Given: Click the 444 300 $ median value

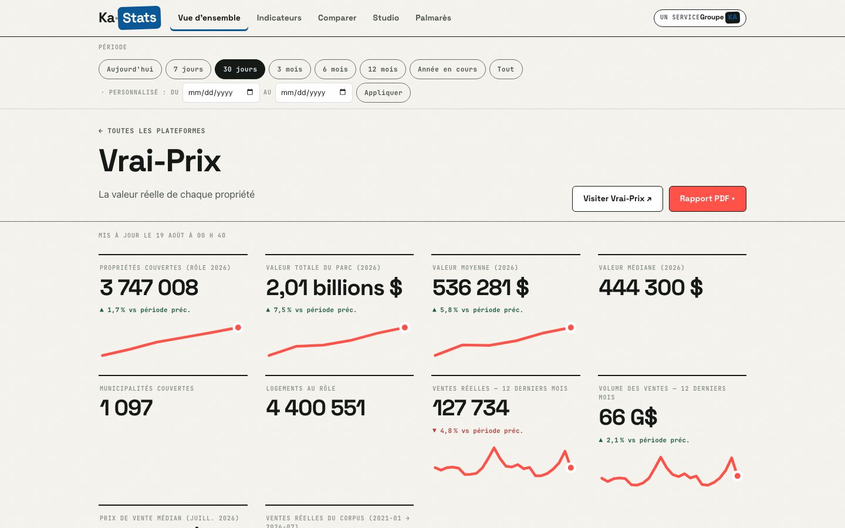Looking at the screenshot, I should tap(651, 287).
